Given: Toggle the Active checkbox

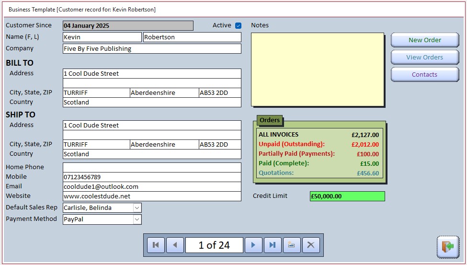Looking at the screenshot, I should (238, 25).
